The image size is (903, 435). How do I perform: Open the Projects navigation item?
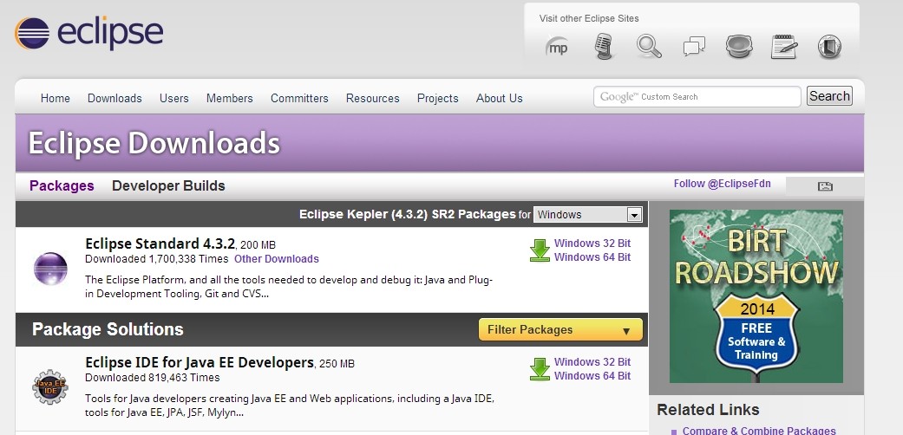[438, 99]
